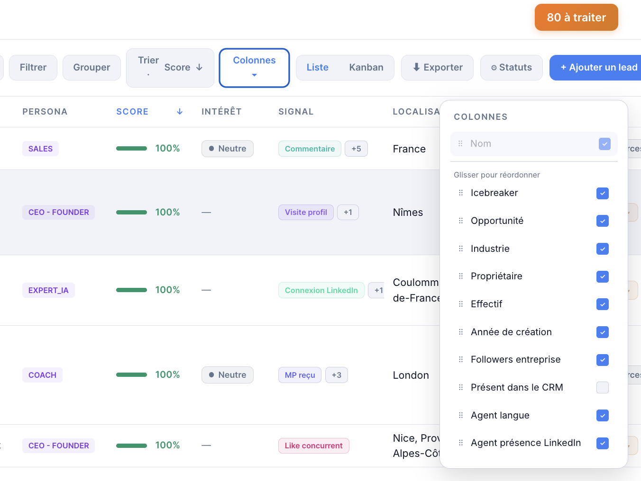Image resolution: width=641 pixels, height=481 pixels.
Task: Expand the +5 signals badge for SALES row
Action: tap(356, 149)
